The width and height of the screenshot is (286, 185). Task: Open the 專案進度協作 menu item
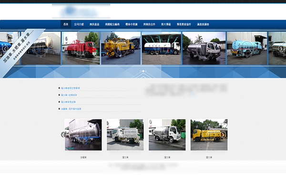(x=184, y=24)
